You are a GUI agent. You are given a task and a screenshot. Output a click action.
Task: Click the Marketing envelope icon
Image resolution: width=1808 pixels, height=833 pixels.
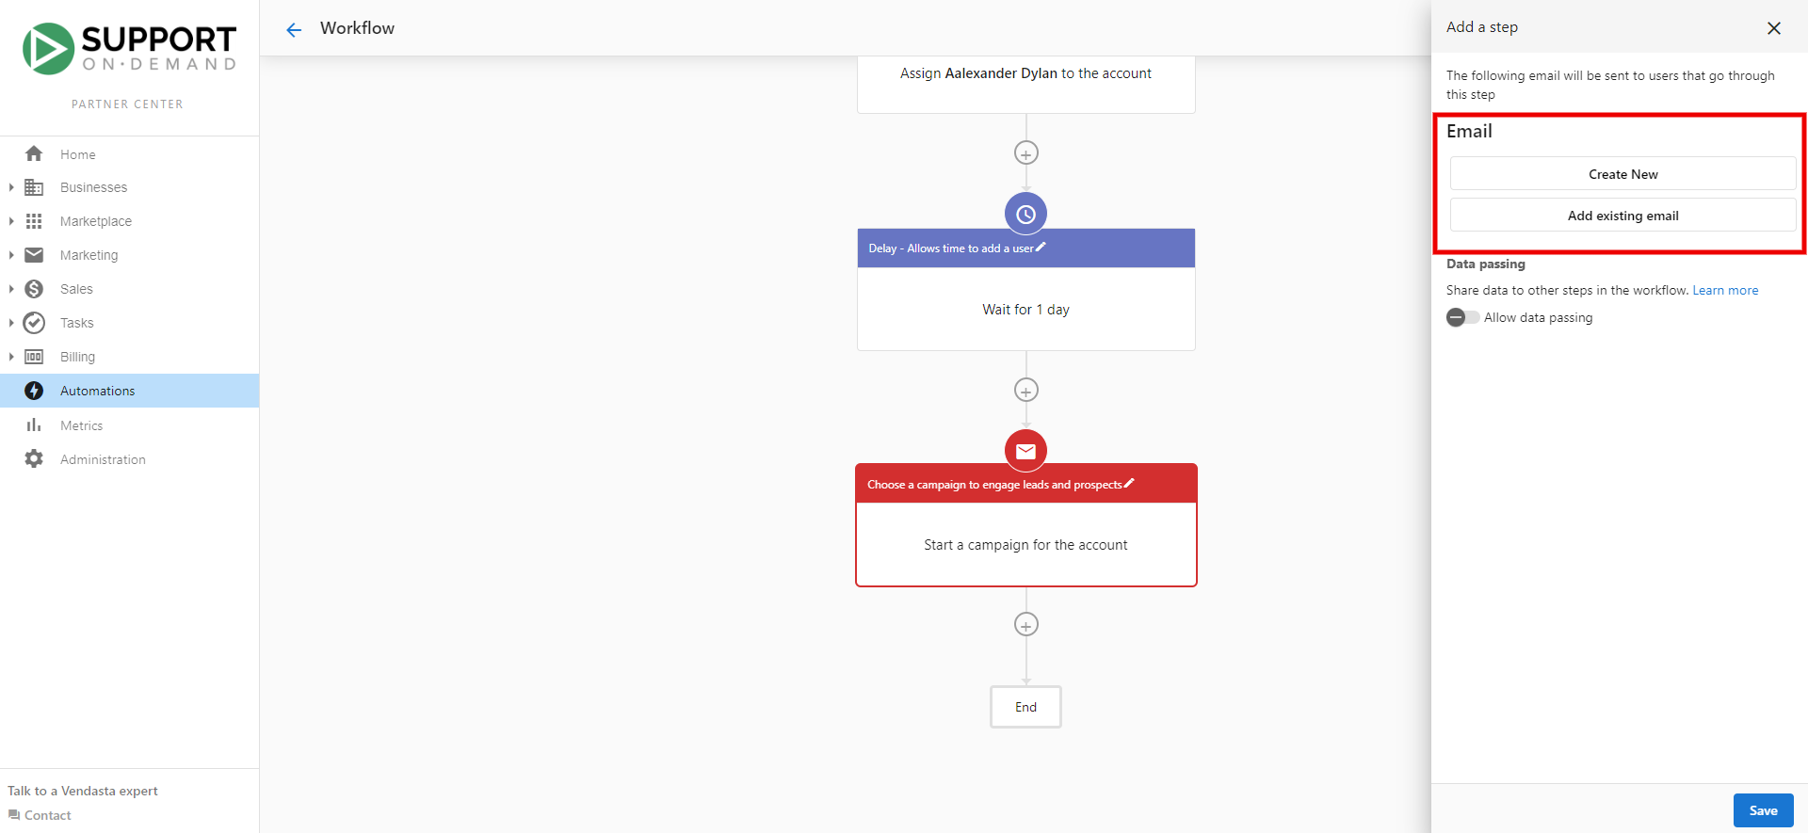(x=34, y=255)
